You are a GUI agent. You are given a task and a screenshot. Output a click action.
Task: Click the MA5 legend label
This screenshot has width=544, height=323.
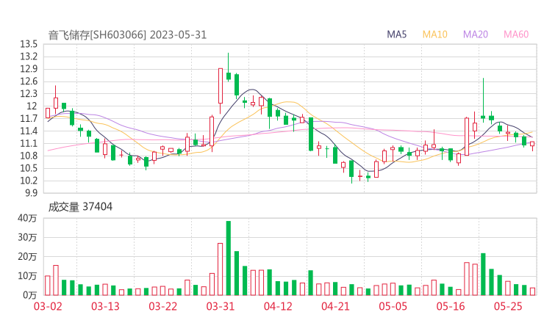point(396,35)
